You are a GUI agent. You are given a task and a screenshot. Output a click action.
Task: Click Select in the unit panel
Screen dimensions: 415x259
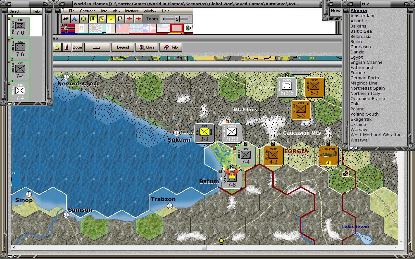click(x=19, y=11)
